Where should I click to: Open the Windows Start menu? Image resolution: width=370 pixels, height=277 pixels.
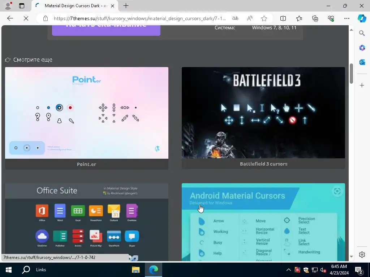pyautogui.click(x=9, y=270)
